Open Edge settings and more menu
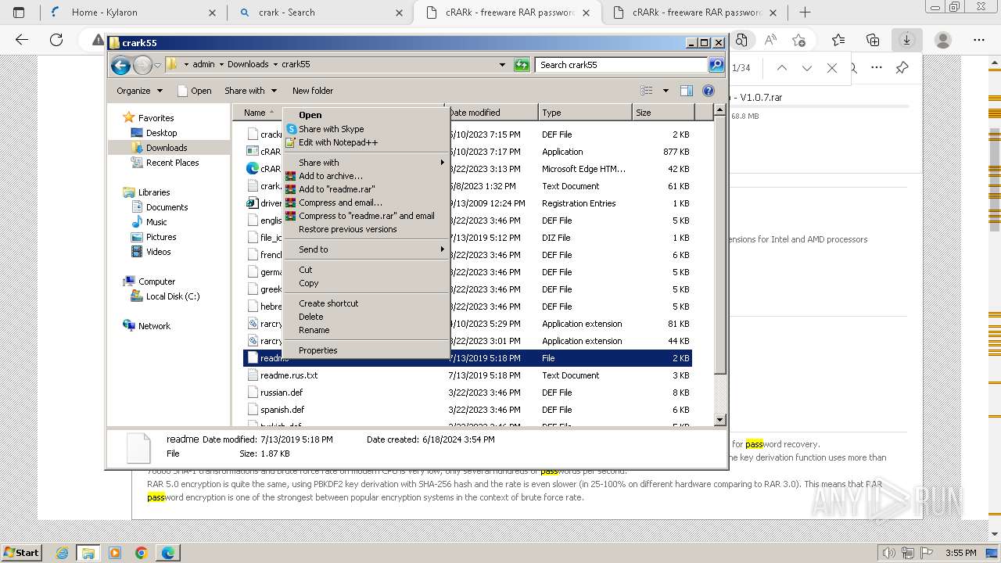The width and height of the screenshot is (1001, 563). click(979, 40)
